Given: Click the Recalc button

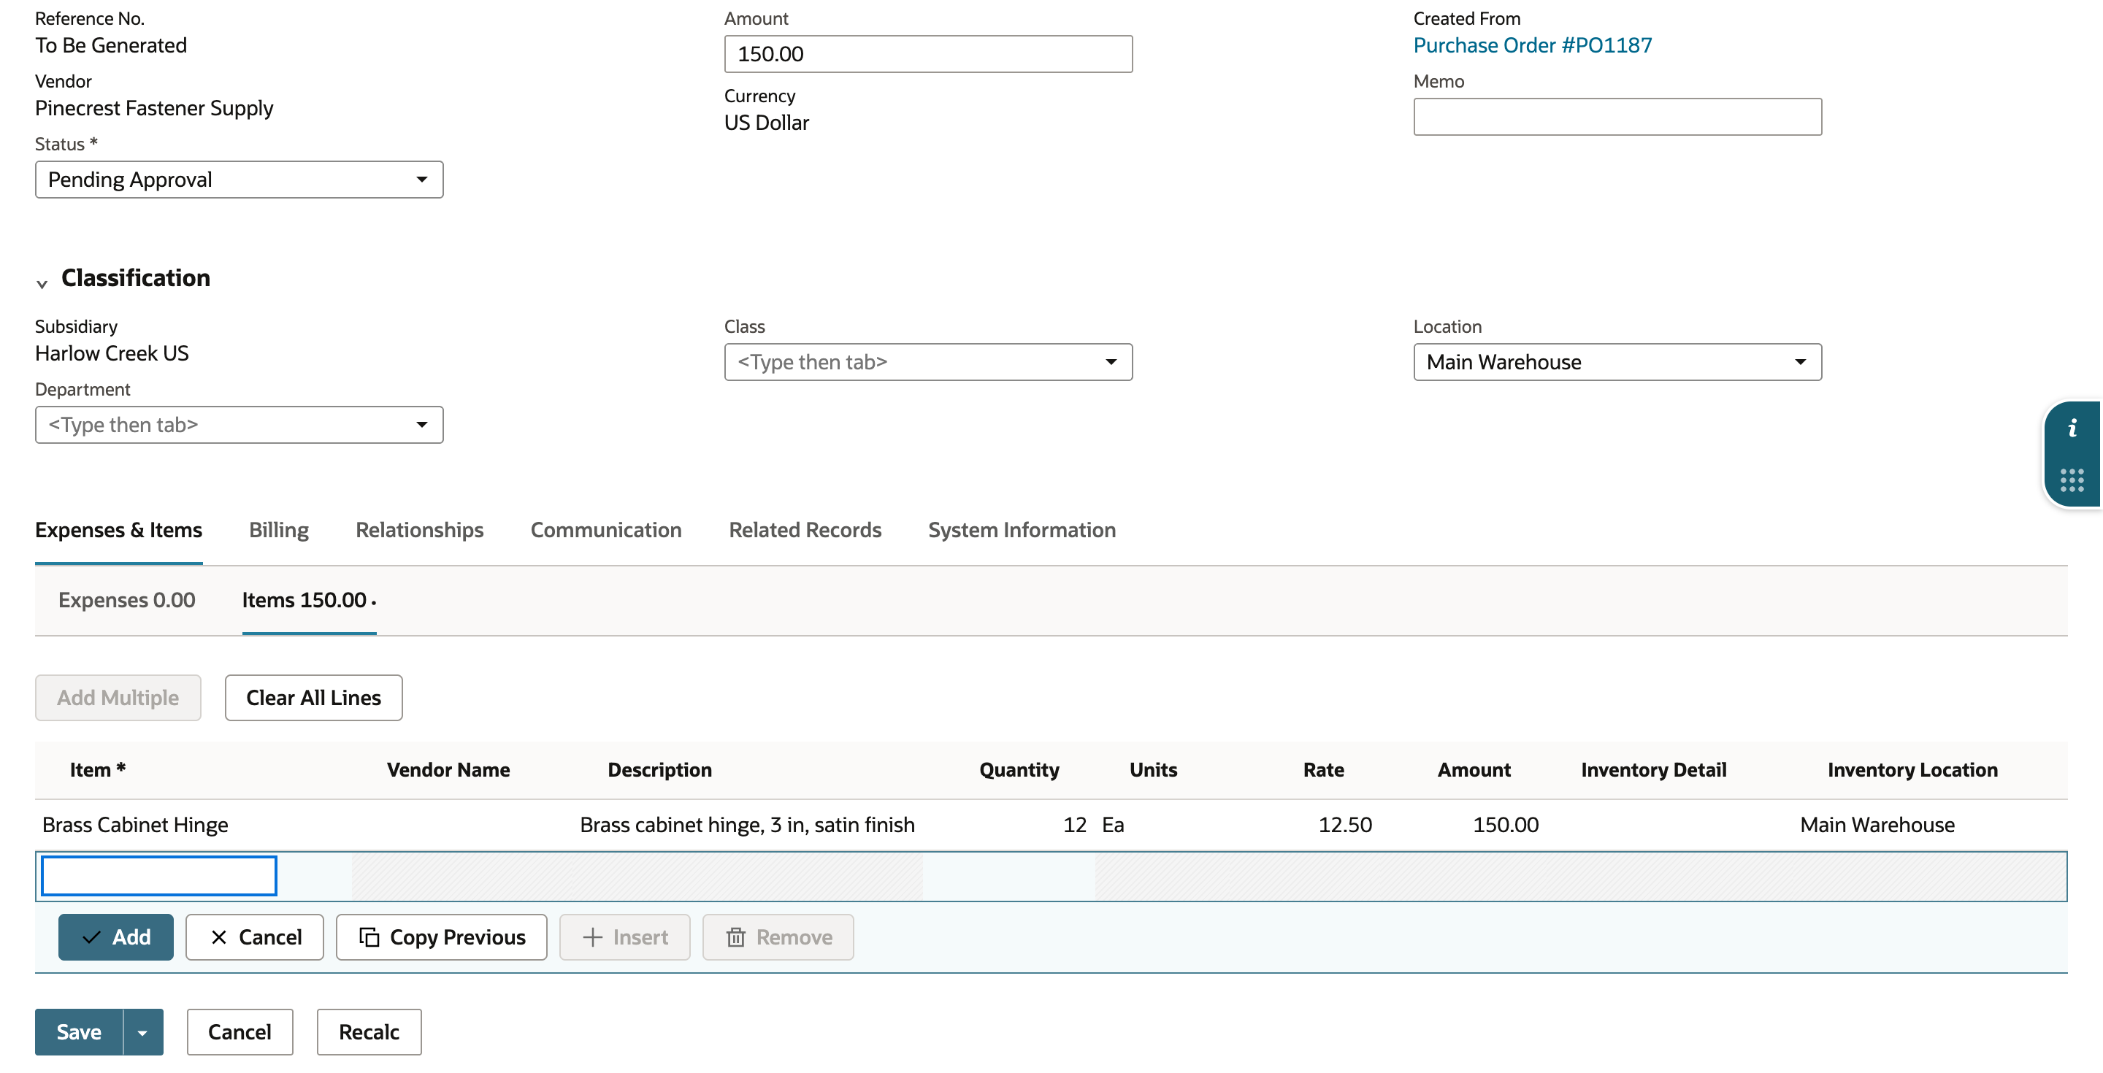Looking at the screenshot, I should click(369, 1032).
